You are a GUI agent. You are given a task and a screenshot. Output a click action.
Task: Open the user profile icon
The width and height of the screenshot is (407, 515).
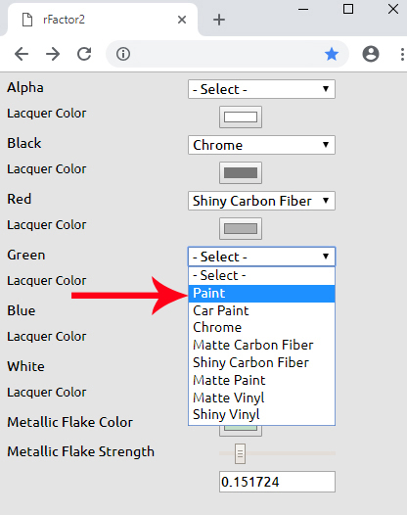[x=371, y=54]
